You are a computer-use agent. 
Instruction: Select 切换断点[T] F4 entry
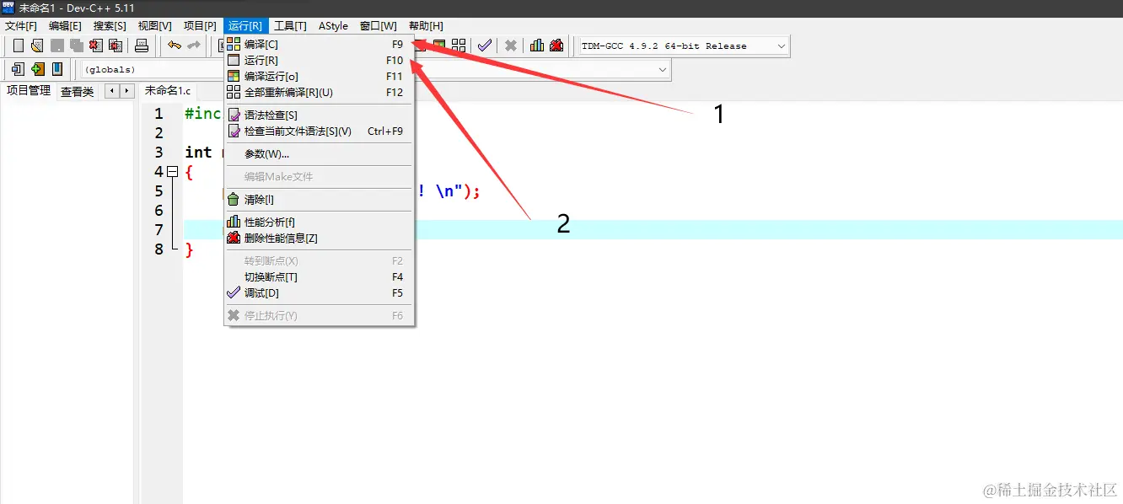[318, 276]
